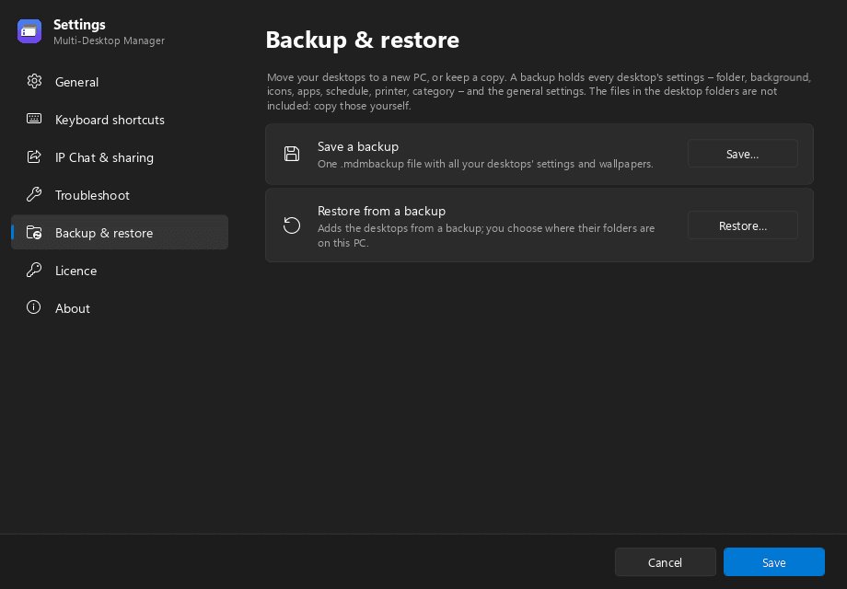Click the blue Save button

point(773,562)
